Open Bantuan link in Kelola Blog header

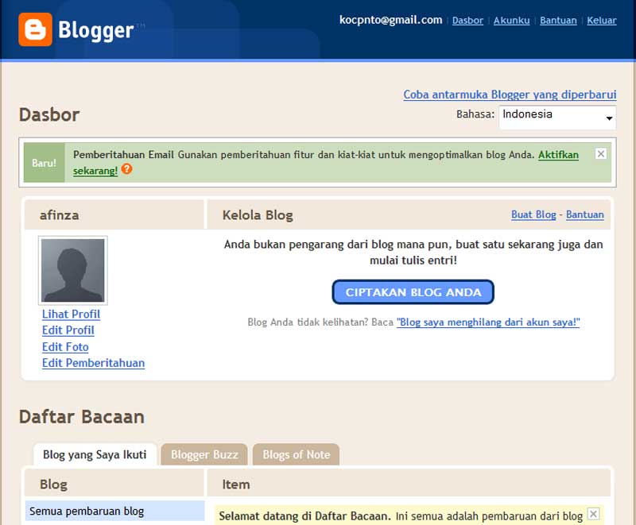coord(585,214)
